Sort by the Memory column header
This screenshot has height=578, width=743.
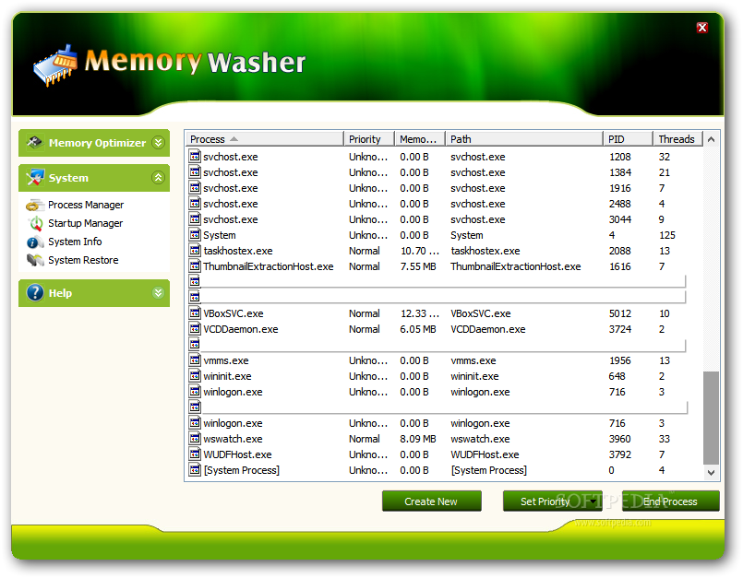click(420, 138)
